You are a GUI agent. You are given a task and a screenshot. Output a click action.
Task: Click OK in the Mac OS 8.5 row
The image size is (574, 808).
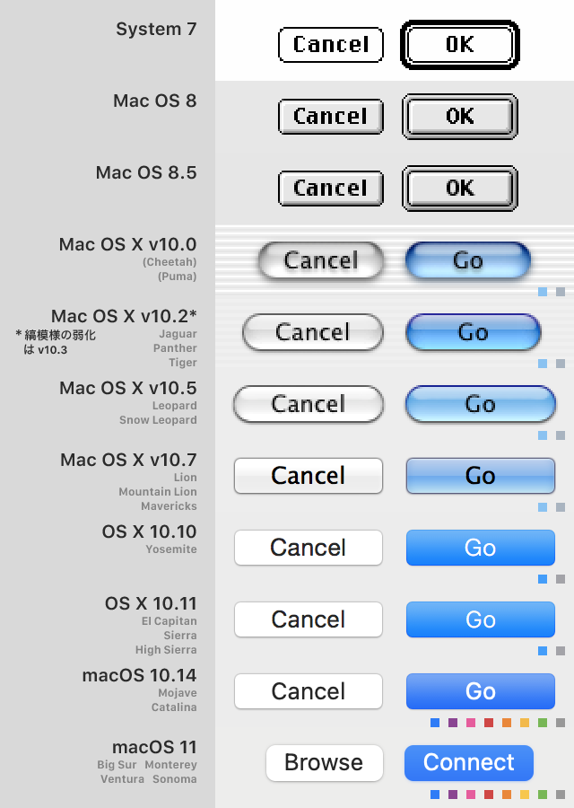[x=460, y=189]
